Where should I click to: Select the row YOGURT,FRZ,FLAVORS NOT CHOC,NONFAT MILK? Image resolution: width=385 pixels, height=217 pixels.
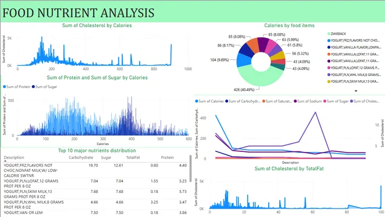click(x=95, y=170)
